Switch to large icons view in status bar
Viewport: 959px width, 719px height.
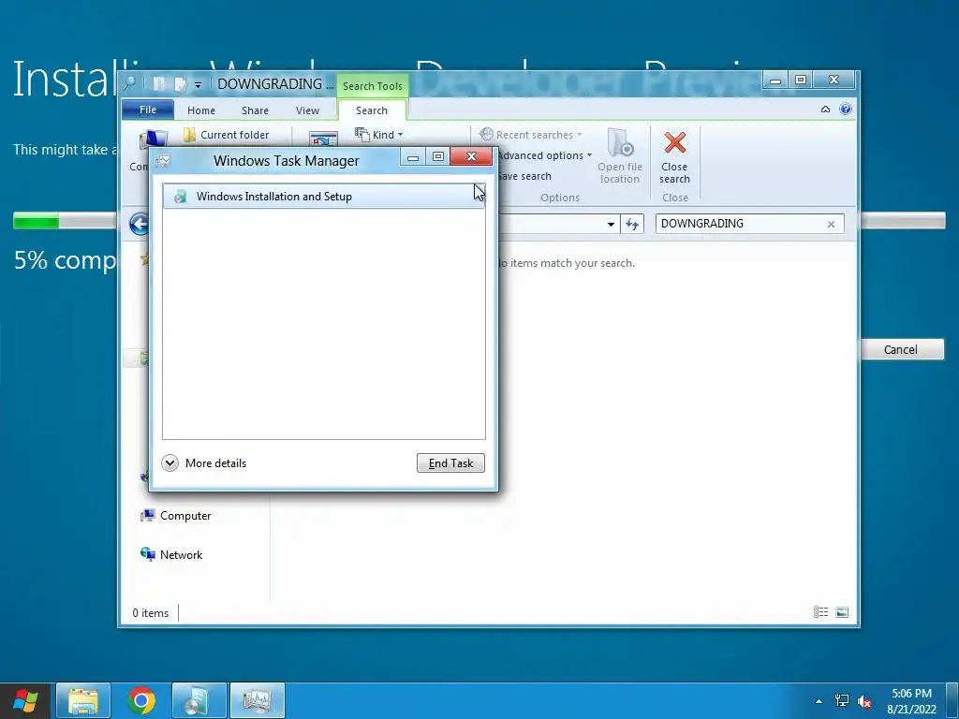[842, 612]
